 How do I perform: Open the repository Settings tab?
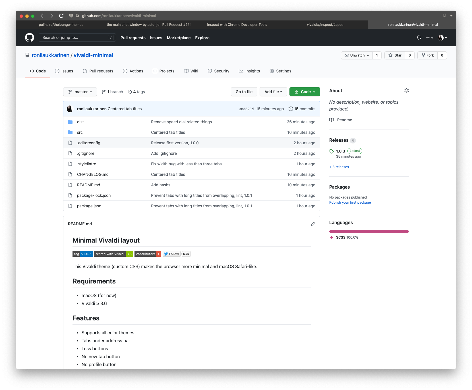280,71
